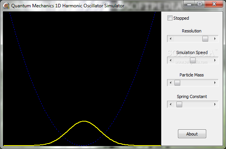The width and height of the screenshot is (226, 149).
Task: Tick the Stopped checkbox
Action: point(170,18)
